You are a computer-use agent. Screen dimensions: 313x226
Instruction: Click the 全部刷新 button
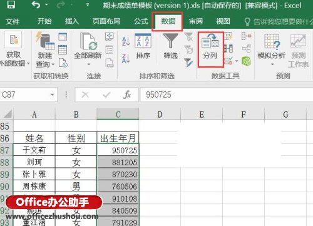(x=88, y=46)
